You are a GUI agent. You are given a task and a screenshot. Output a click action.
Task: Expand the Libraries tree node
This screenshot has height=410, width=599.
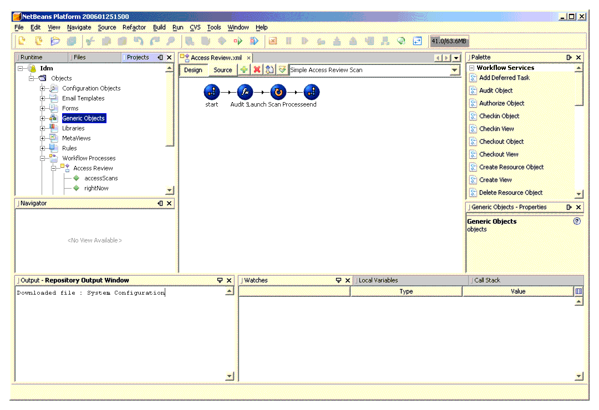coord(42,128)
